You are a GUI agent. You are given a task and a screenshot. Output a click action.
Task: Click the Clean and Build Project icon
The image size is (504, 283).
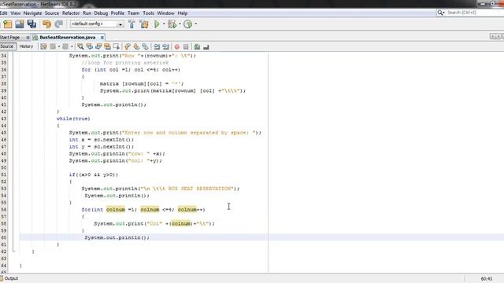point(143,24)
